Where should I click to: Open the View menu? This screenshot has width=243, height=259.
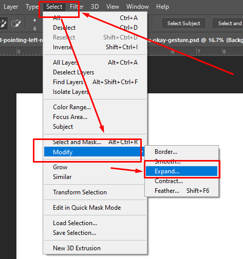click(x=113, y=7)
